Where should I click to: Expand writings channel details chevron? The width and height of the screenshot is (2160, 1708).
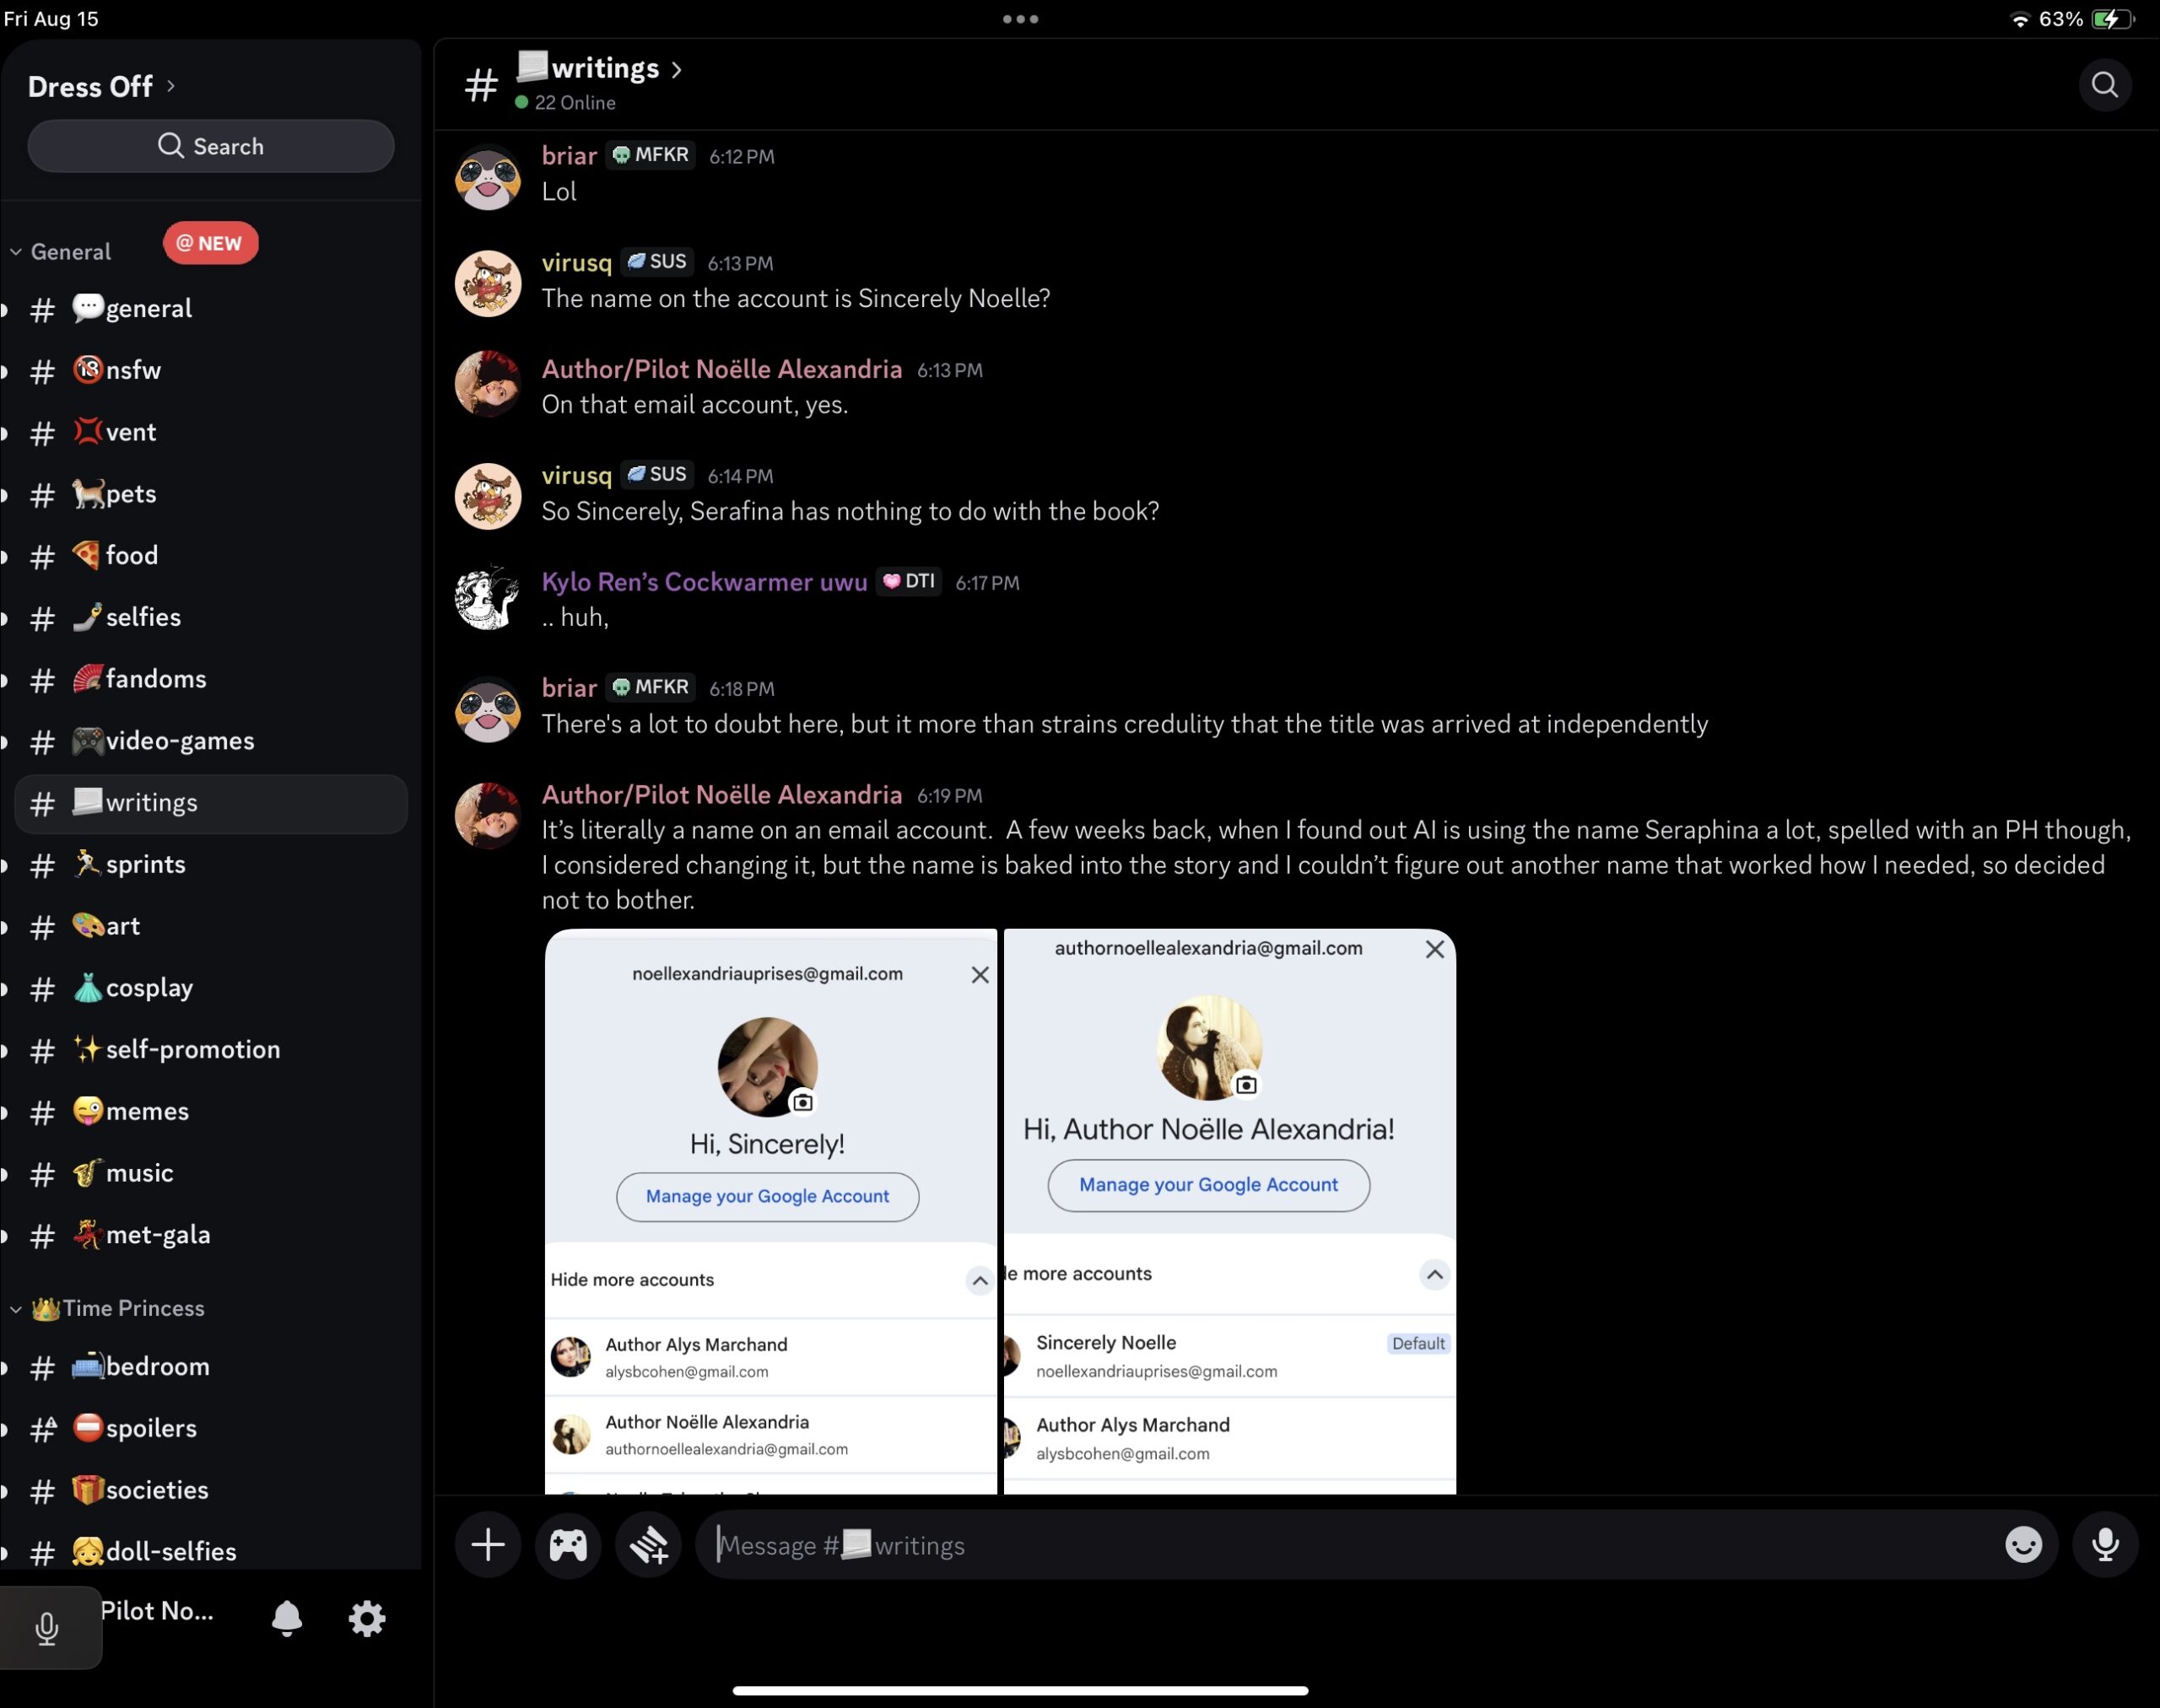point(678,69)
